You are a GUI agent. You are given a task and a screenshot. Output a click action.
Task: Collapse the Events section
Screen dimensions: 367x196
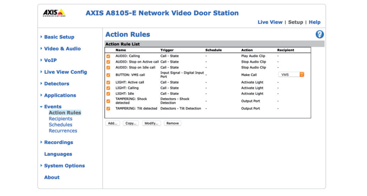coord(53,107)
